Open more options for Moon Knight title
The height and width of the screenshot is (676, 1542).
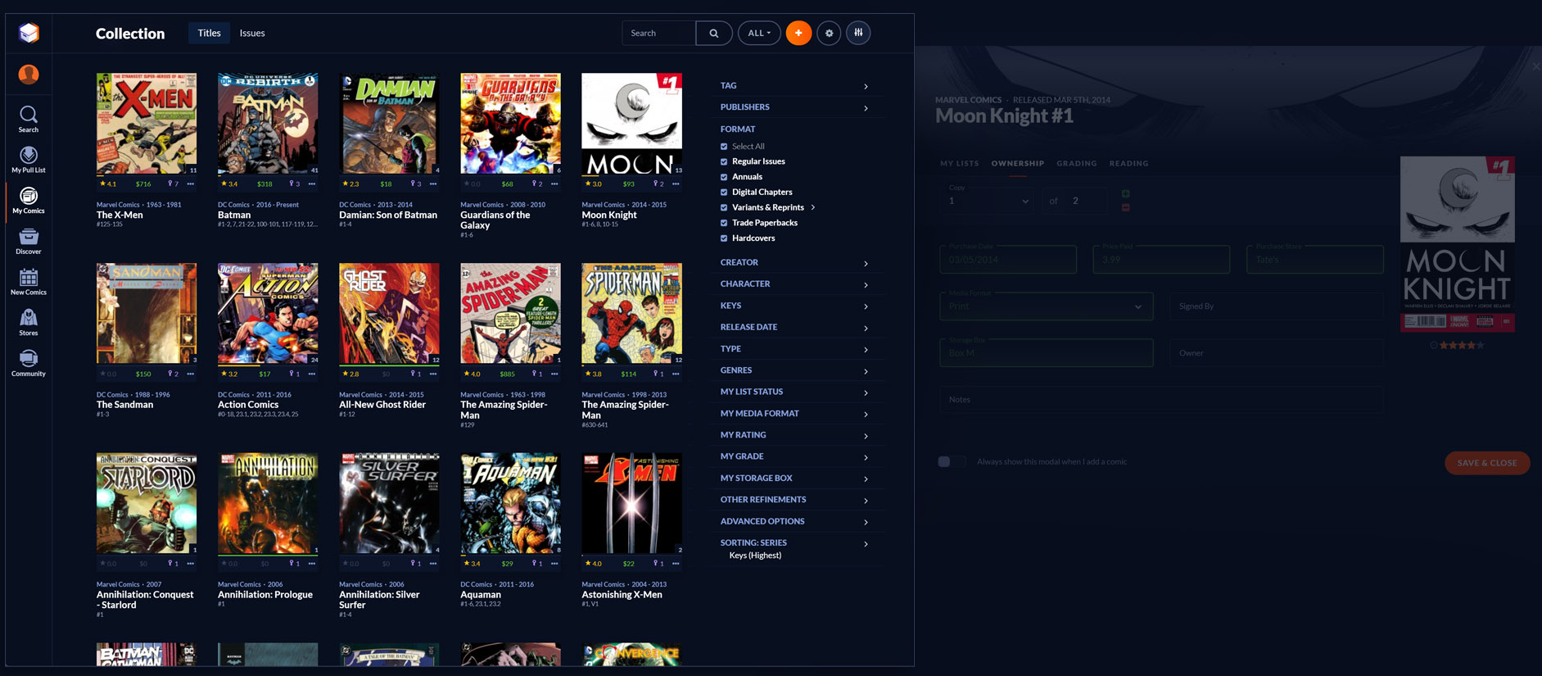pyautogui.click(x=676, y=184)
